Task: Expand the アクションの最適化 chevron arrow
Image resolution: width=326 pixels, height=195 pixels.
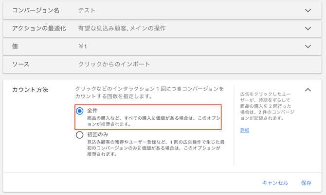Action: 308,29
